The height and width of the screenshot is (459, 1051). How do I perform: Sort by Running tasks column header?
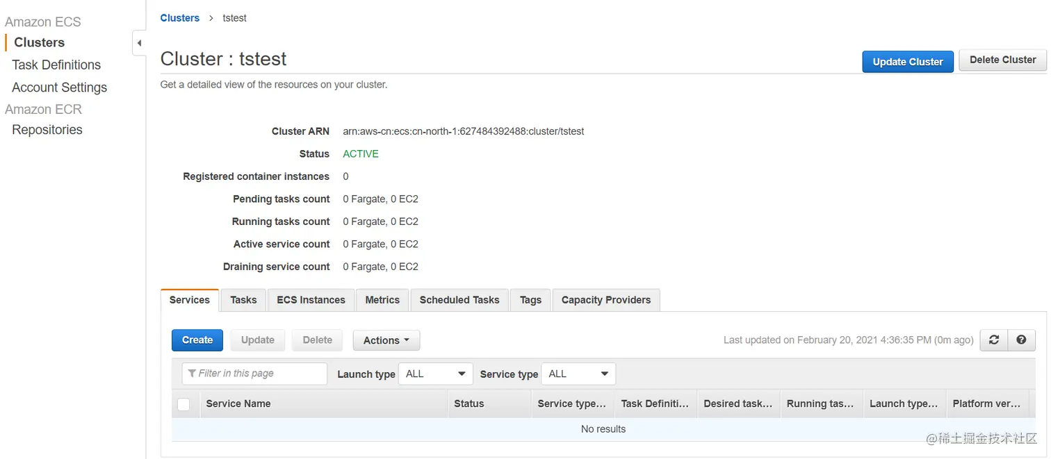pos(820,403)
